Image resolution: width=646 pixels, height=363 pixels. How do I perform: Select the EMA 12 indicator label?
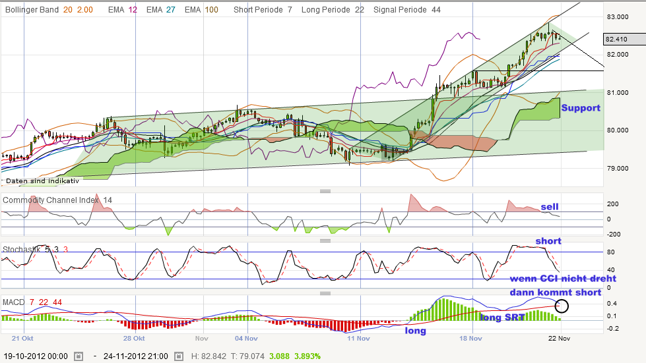pyautogui.click(x=122, y=10)
